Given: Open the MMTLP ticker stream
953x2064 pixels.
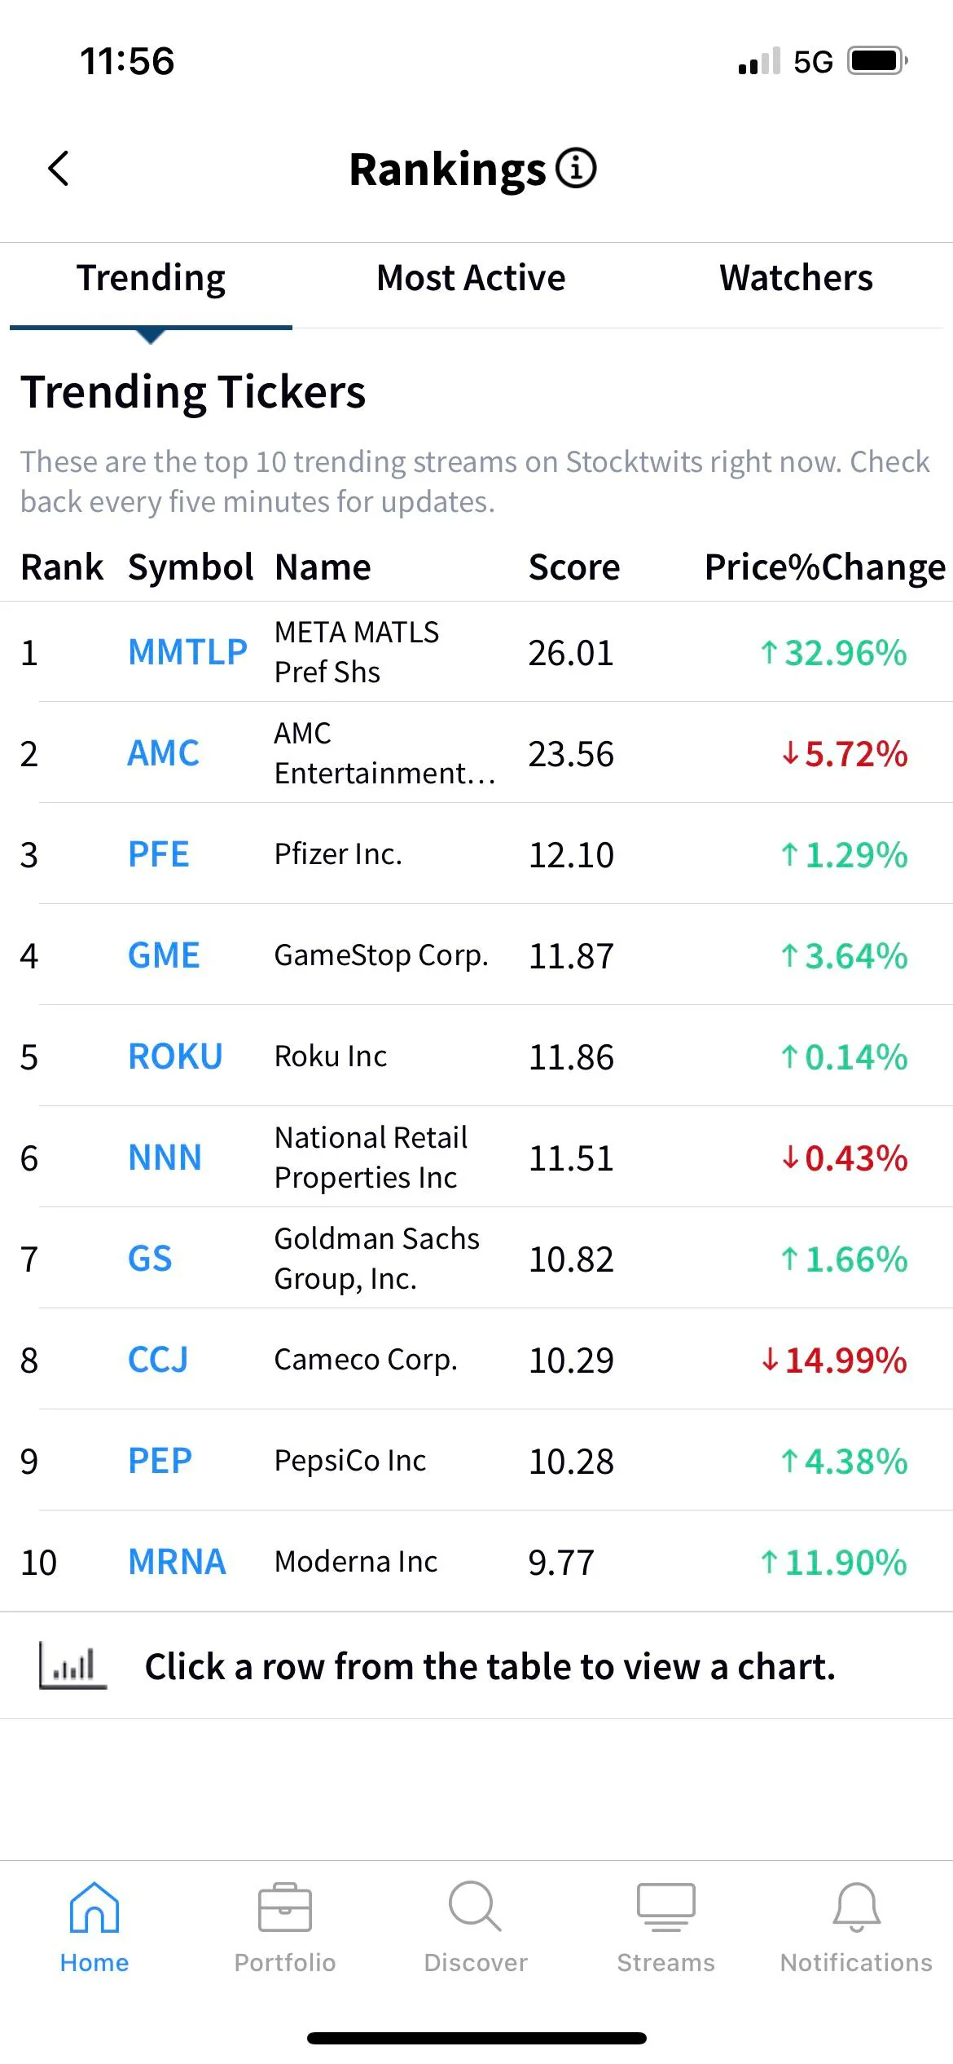Looking at the screenshot, I should point(187,651).
